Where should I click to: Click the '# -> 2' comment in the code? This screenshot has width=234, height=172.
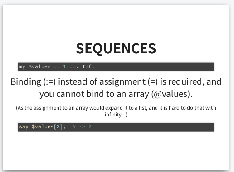pyautogui.click(x=82, y=126)
